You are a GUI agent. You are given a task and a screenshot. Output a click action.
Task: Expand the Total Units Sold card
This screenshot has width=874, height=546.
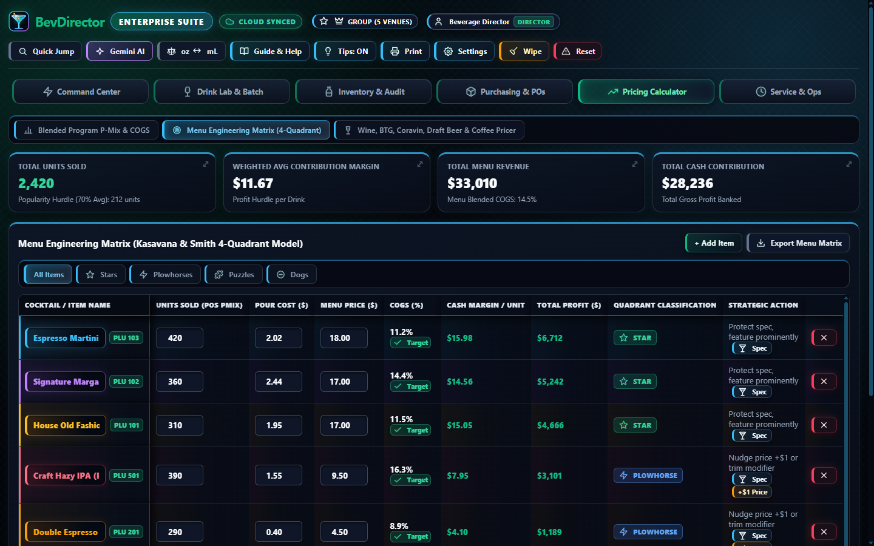coord(206,164)
